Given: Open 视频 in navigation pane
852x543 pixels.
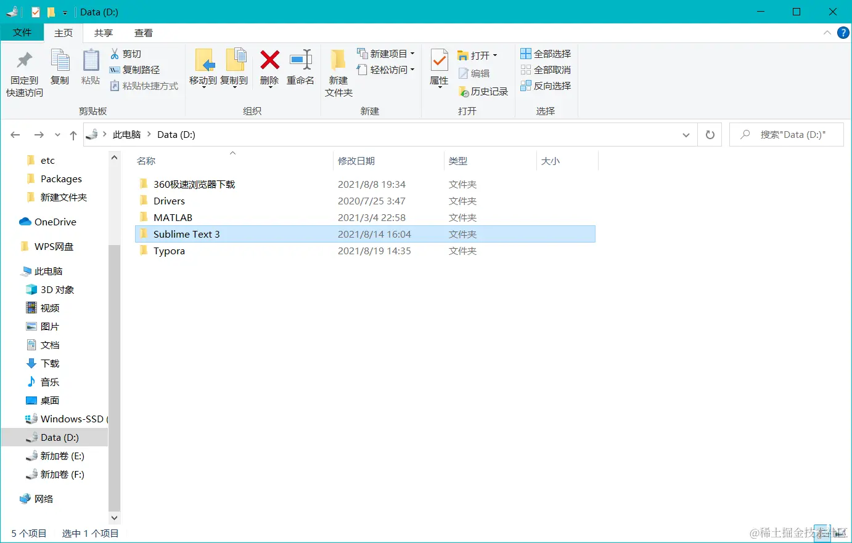Looking at the screenshot, I should coord(50,308).
